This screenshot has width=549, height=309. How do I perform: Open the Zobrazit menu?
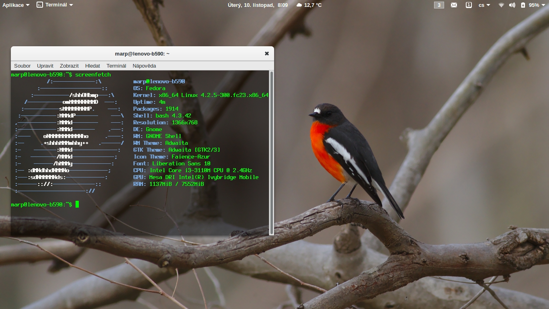click(x=69, y=66)
